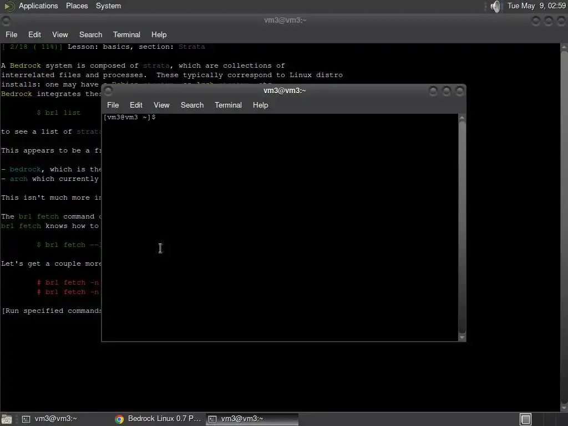Open View menu in front terminal
This screenshot has width=568, height=426.
161,105
